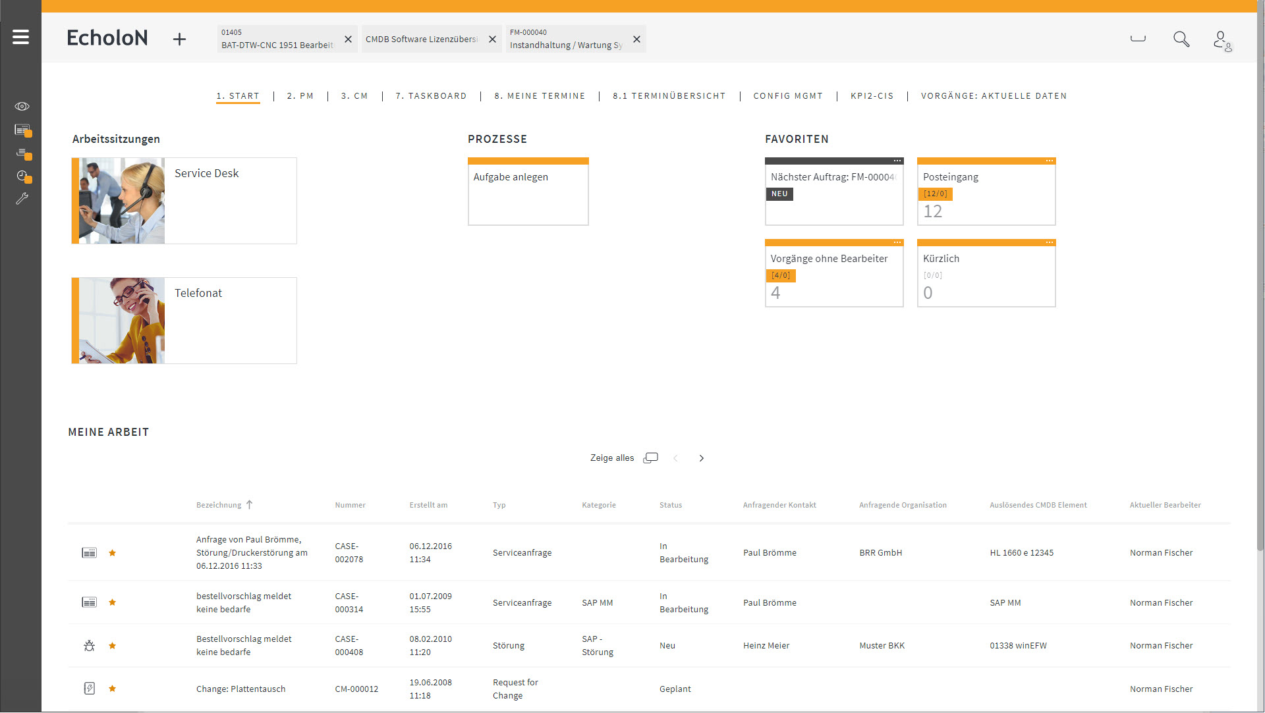Viewport: 1265px width, 713px height.
Task: Open the CONFIG MGMT tab
Action: pos(788,95)
